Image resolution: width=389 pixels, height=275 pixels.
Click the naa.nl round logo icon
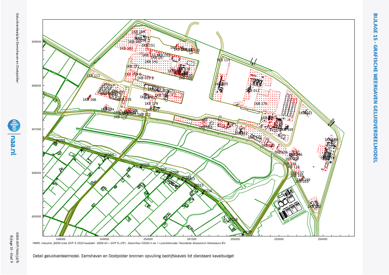tap(14, 126)
